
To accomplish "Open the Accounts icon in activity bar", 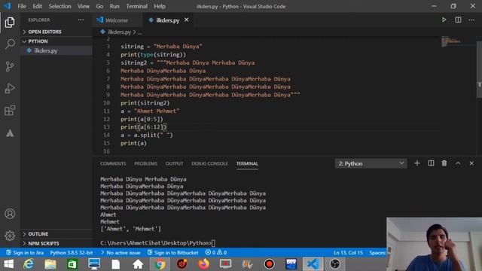I will (x=10, y=214).
